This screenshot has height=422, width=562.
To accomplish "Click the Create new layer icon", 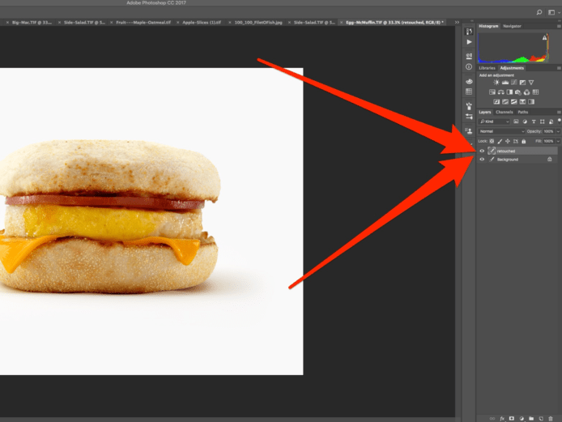I will tap(541, 418).
